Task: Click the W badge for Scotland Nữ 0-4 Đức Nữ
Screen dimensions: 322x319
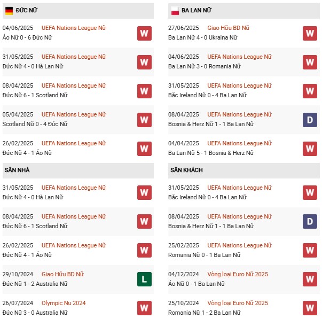Action: [x=144, y=120]
